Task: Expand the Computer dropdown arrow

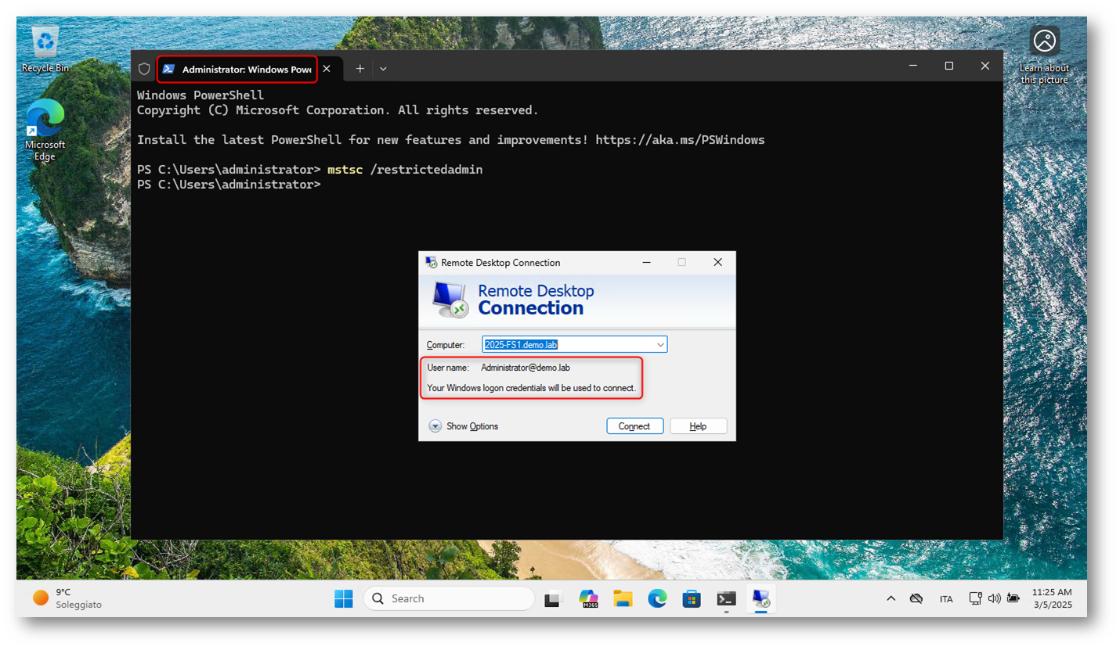Action: 659,344
